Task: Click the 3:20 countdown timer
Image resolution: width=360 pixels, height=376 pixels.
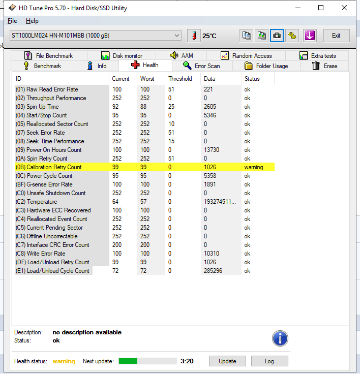Action: (x=187, y=361)
